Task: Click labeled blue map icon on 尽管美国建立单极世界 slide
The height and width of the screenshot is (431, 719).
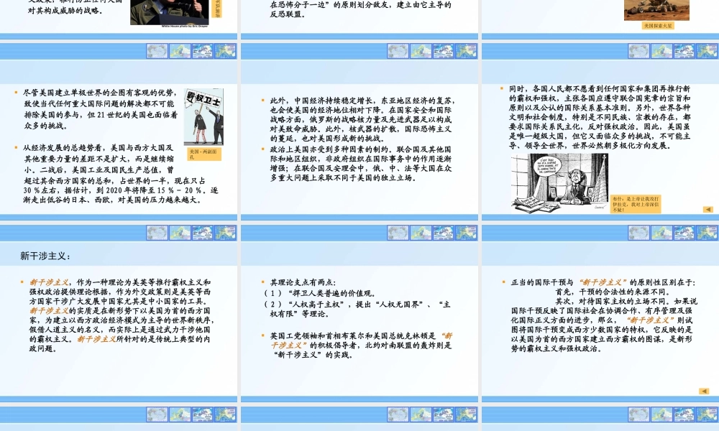Action: click(202, 51)
